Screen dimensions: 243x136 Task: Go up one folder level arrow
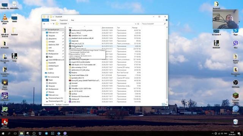click(x=54, y=24)
